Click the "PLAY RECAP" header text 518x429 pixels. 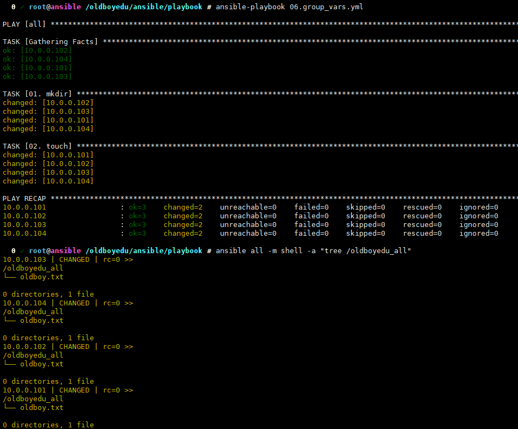(24, 198)
